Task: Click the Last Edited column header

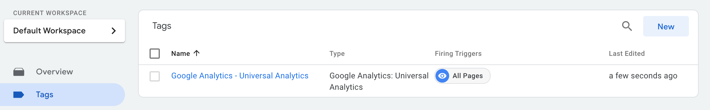Action: 627,54
